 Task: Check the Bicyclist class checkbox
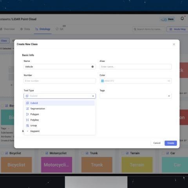pos(2,153)
